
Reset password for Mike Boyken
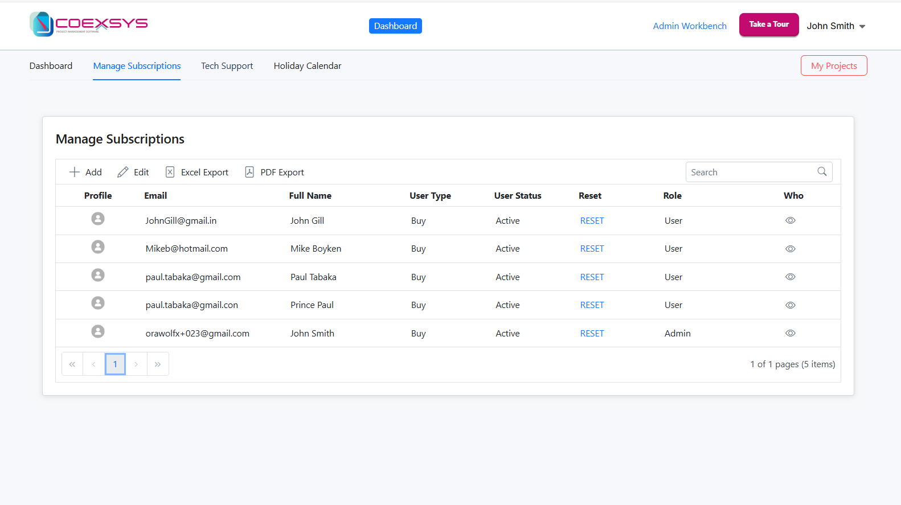[592, 249]
